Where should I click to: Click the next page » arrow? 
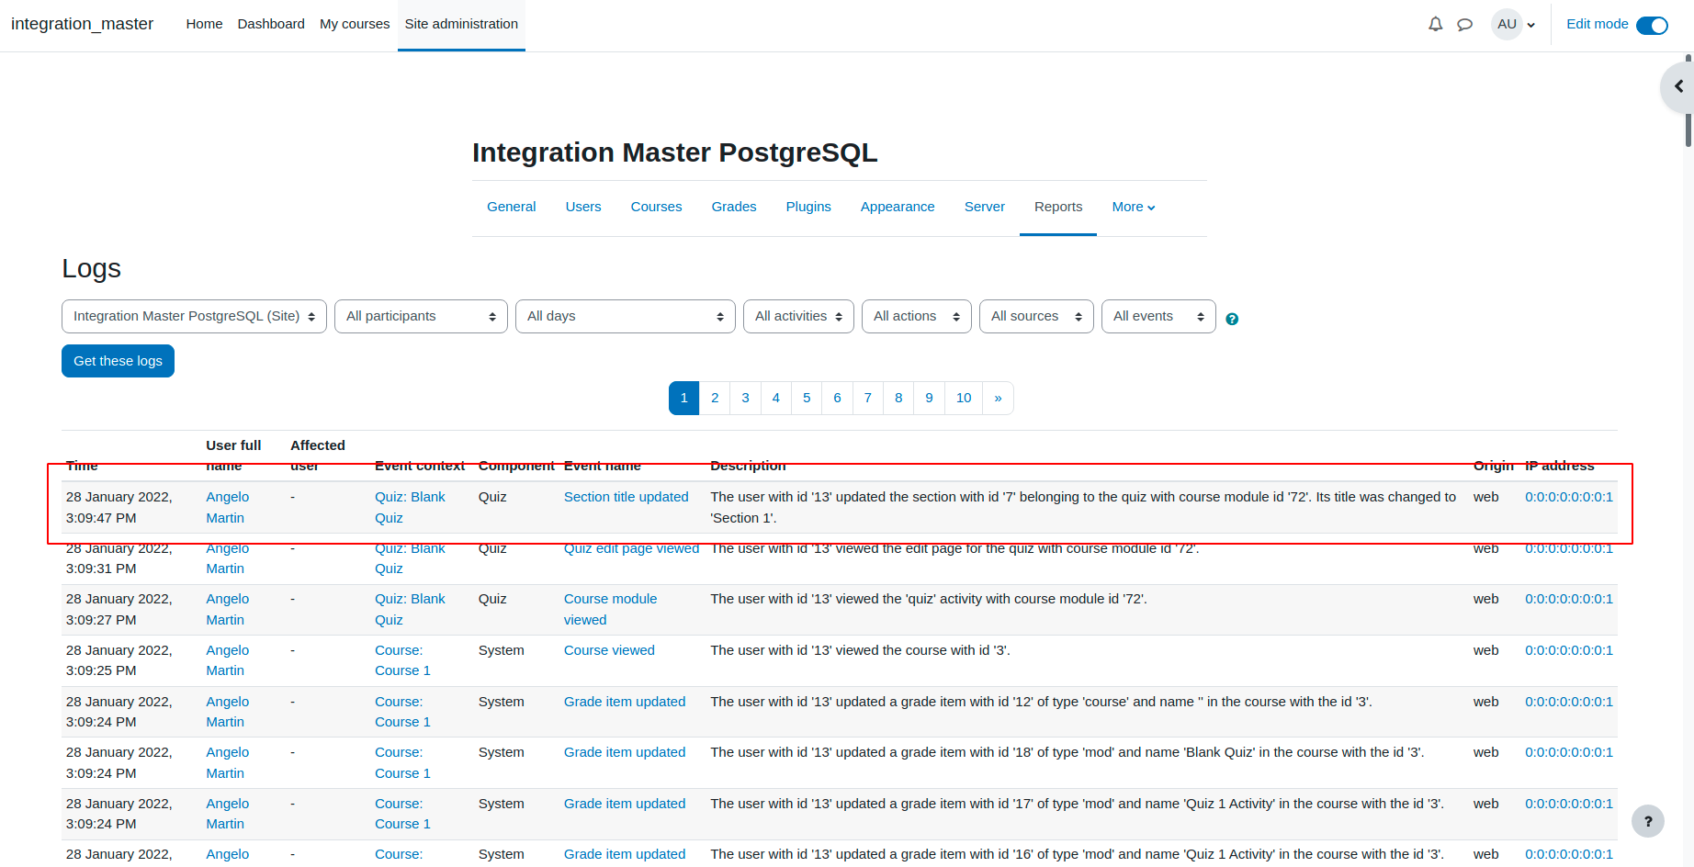pyautogui.click(x=998, y=398)
